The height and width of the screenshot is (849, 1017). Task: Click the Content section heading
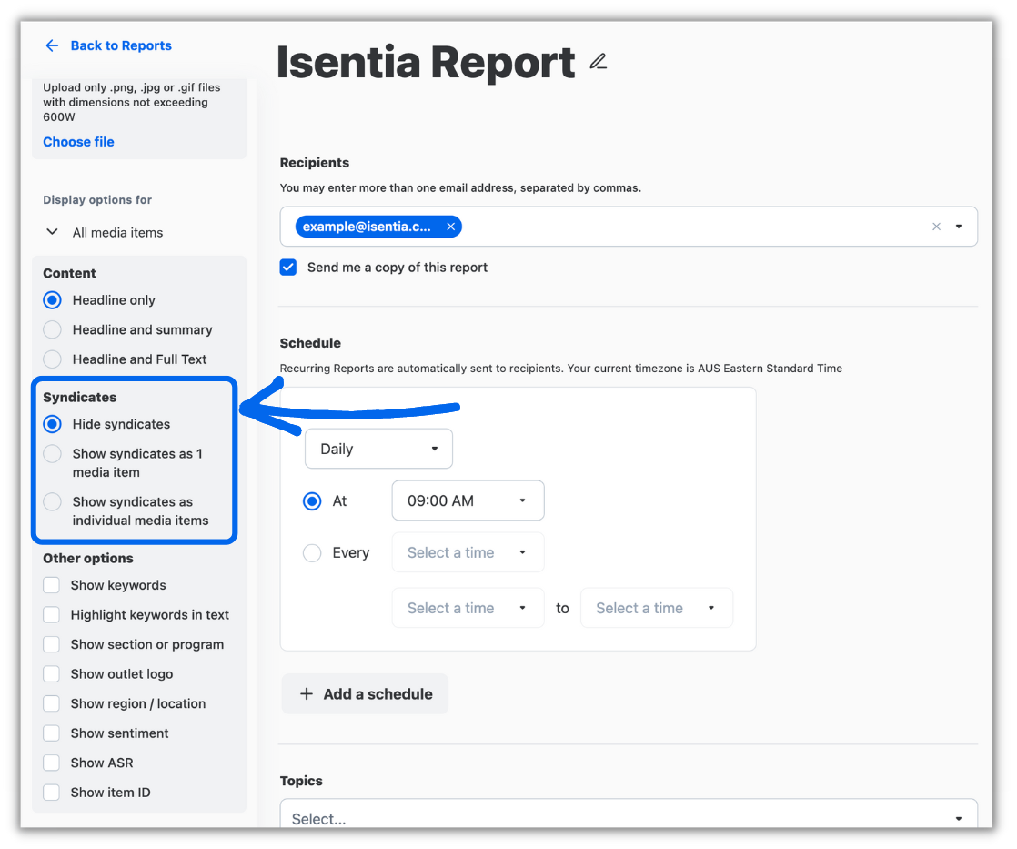(x=69, y=273)
